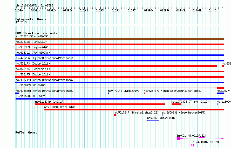Click nsv3116349 (Lu2017) label
The image size is (231, 148).
coord(50,102)
